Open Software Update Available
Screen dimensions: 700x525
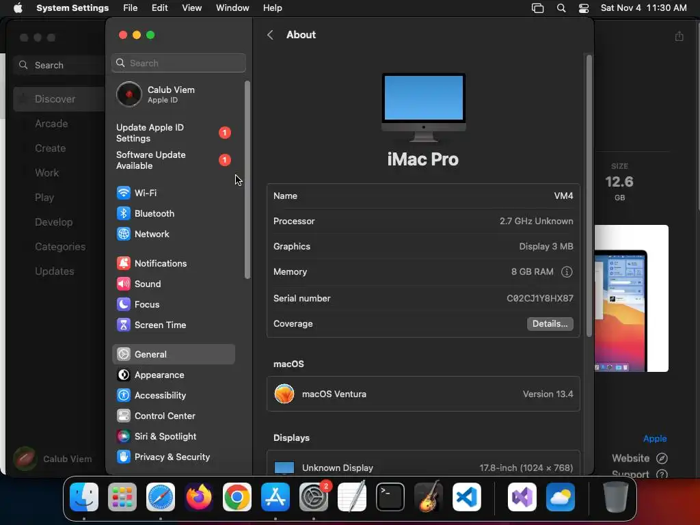(x=173, y=160)
